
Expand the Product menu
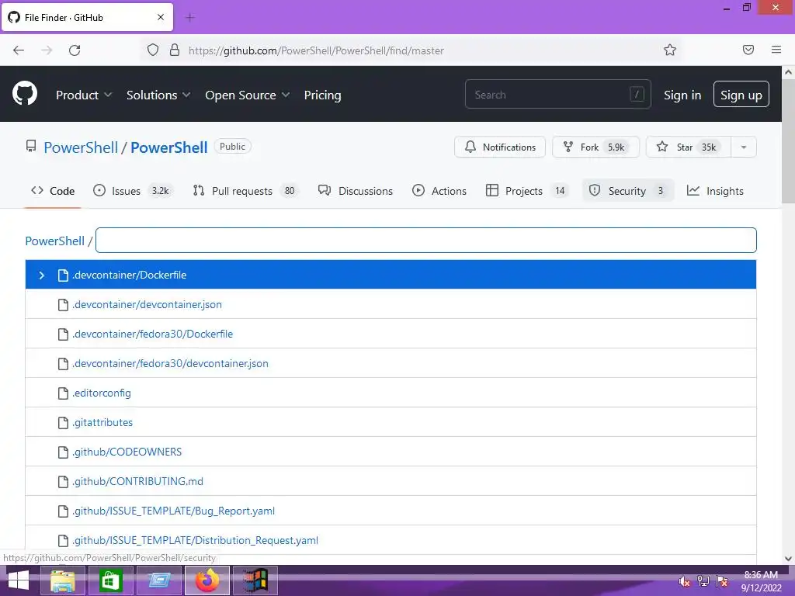coord(84,95)
